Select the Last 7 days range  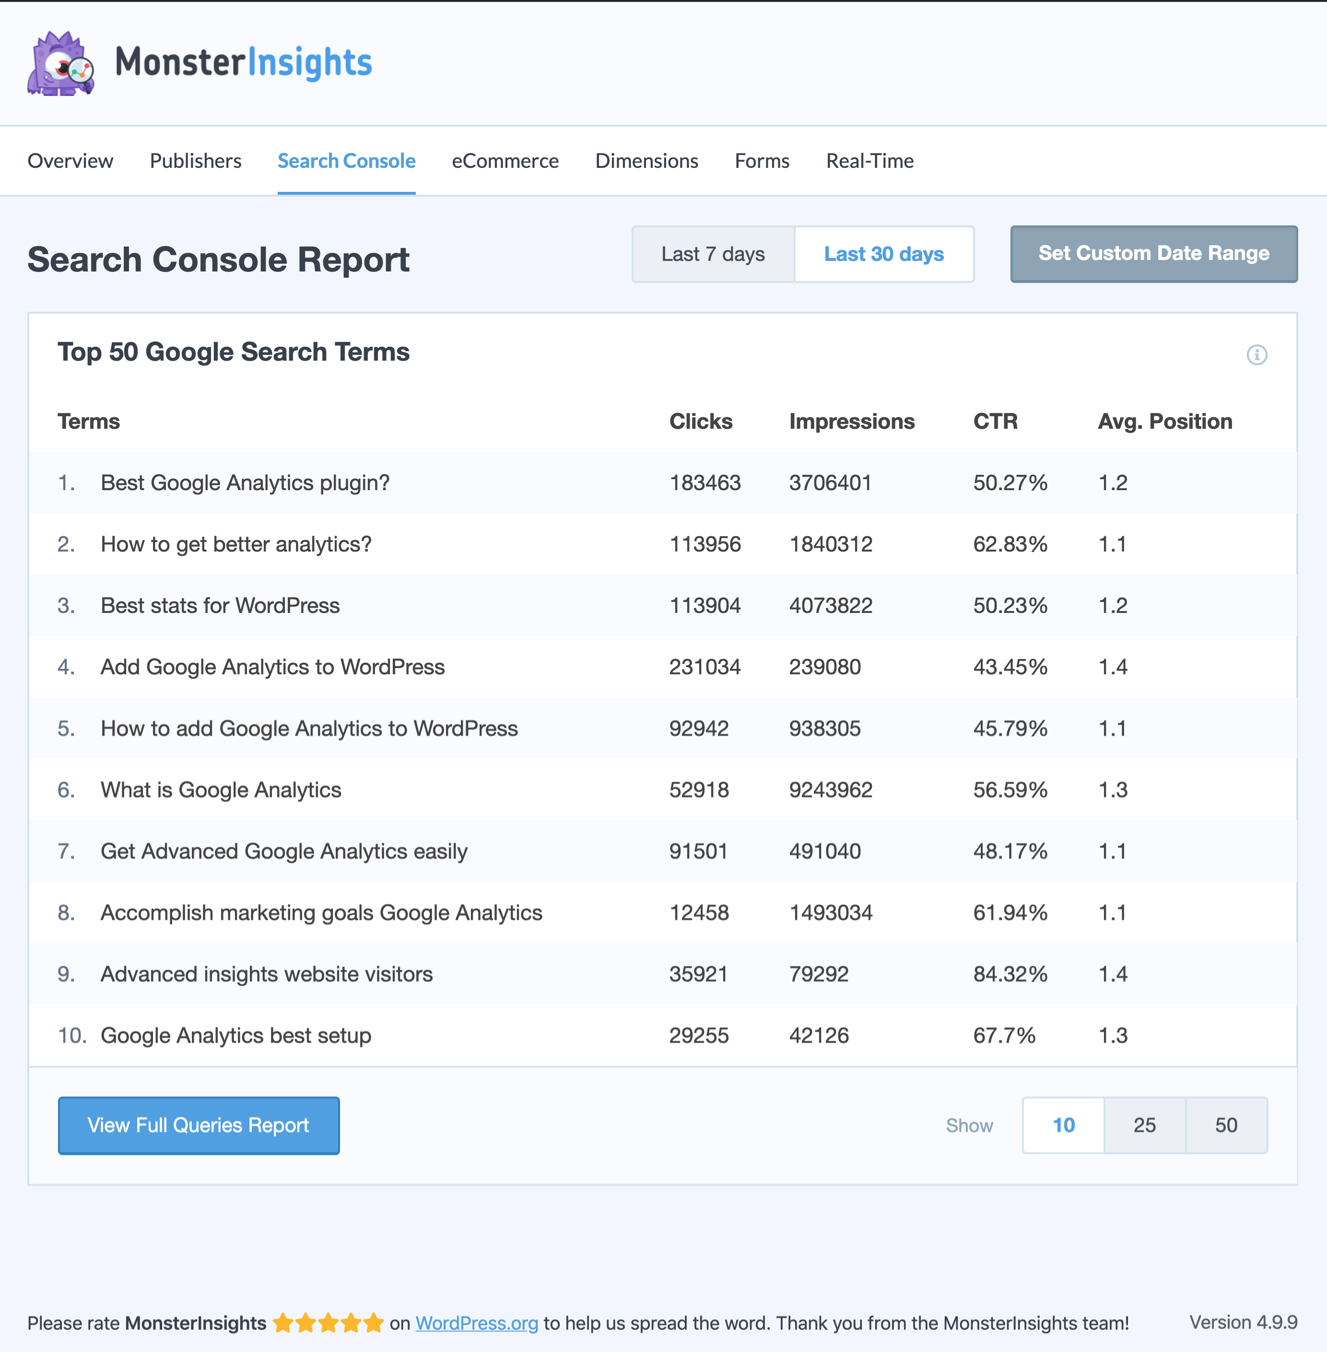pyautogui.click(x=712, y=254)
